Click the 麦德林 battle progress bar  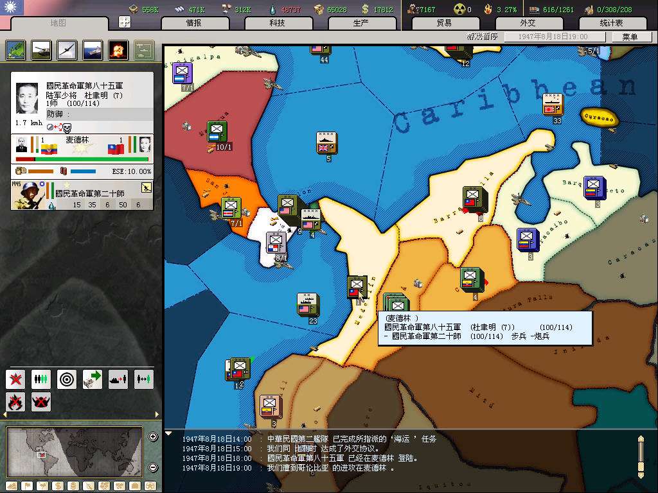pyautogui.click(x=82, y=159)
